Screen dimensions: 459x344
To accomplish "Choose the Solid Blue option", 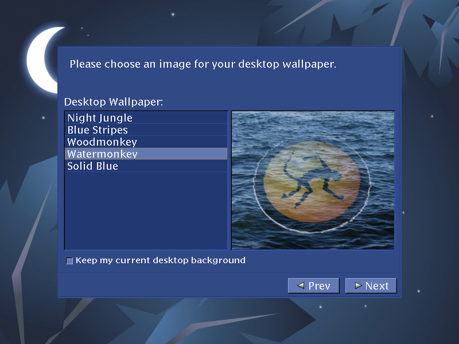I will 146,166.
